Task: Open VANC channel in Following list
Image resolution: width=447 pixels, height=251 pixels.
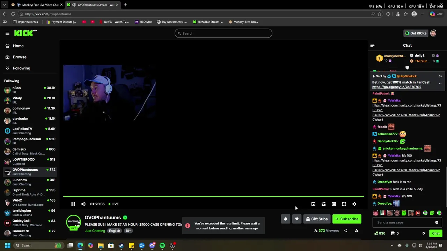Action: [30, 202]
